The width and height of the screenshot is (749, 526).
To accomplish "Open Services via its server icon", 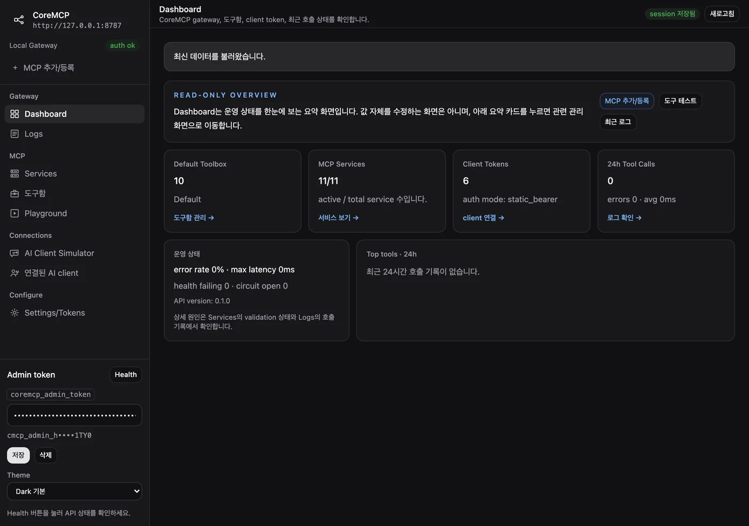I will [14, 174].
